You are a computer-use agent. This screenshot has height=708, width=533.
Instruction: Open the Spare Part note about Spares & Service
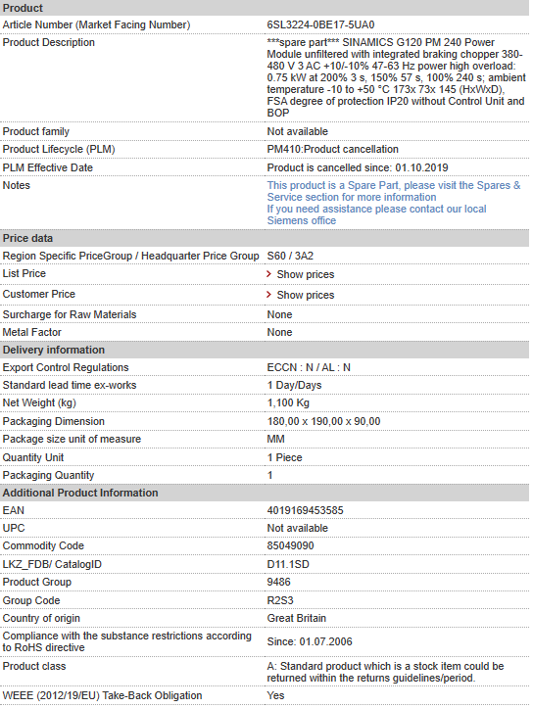coord(394,191)
